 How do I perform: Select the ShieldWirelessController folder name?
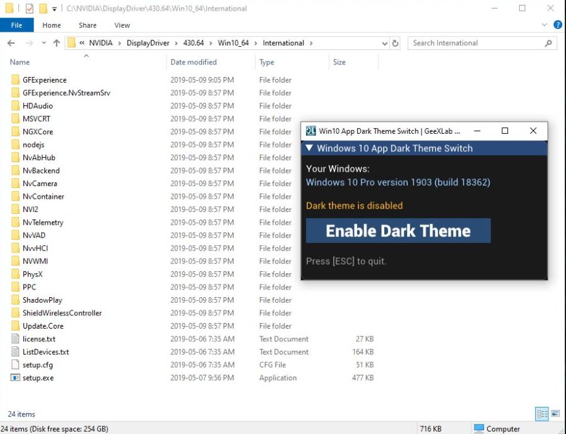pos(62,313)
